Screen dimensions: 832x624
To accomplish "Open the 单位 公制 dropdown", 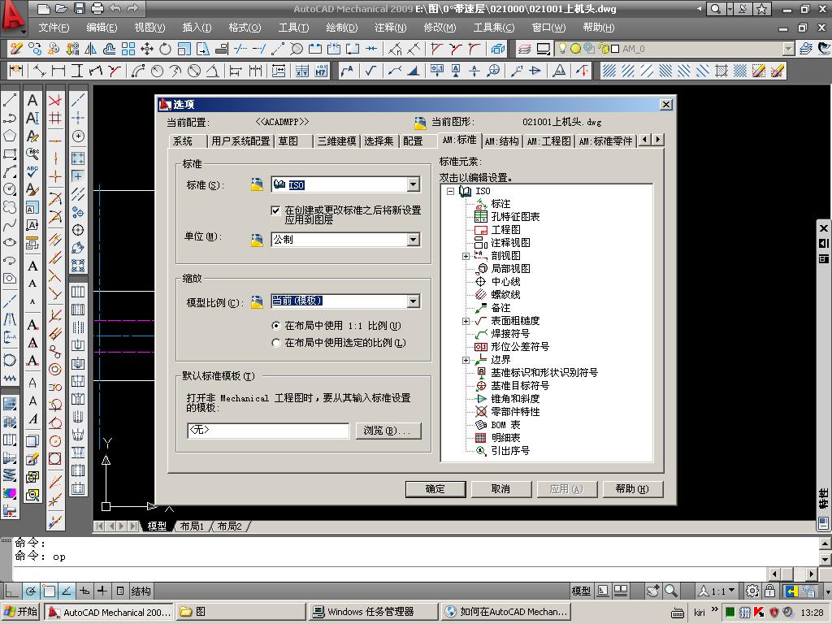I will click(414, 240).
